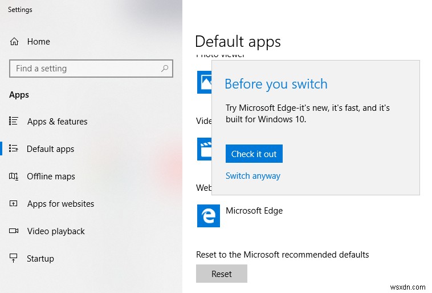Click the Apps for websites icon
432x293 pixels.
coord(14,203)
